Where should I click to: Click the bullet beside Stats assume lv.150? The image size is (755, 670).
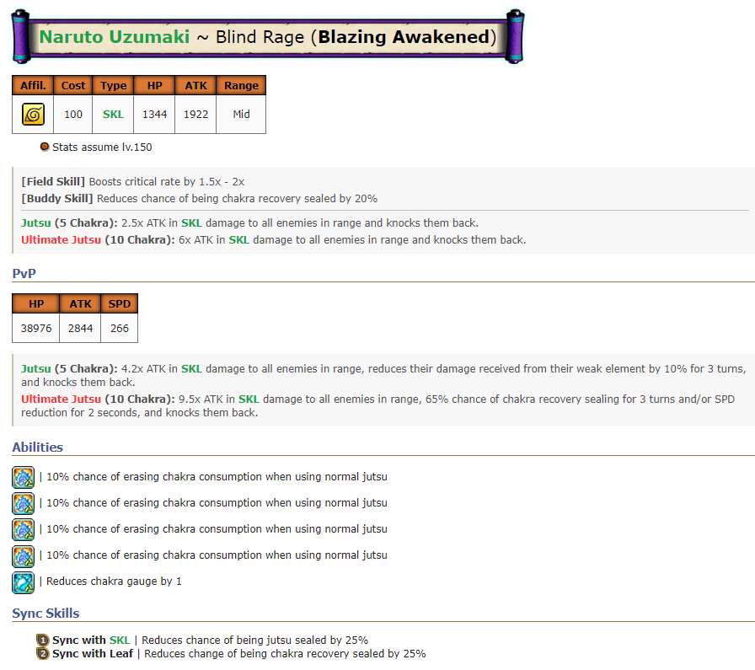(45, 147)
